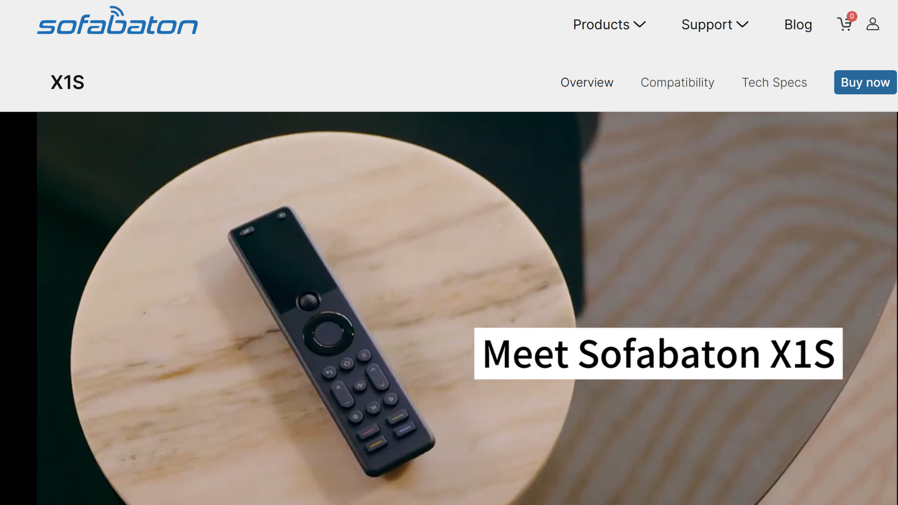Expand the Support chevron arrow
Viewport: 898px width, 505px height.
tap(743, 25)
